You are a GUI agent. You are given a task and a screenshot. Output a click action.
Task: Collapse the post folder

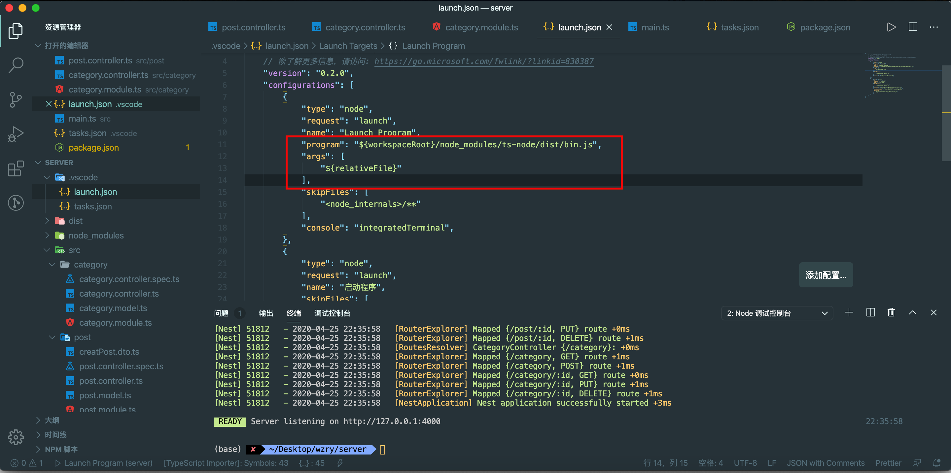52,337
